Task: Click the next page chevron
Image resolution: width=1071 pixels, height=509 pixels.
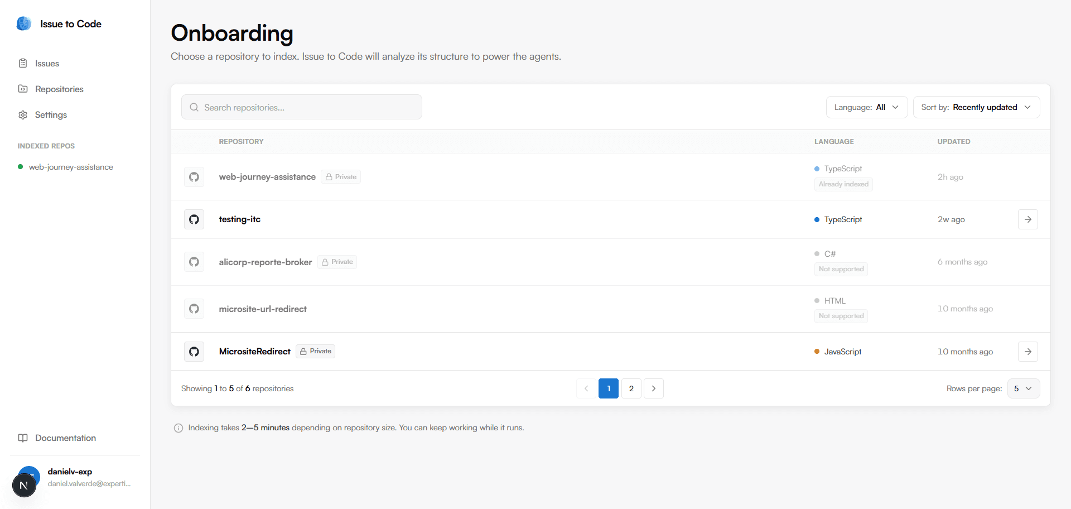Action: (x=654, y=388)
